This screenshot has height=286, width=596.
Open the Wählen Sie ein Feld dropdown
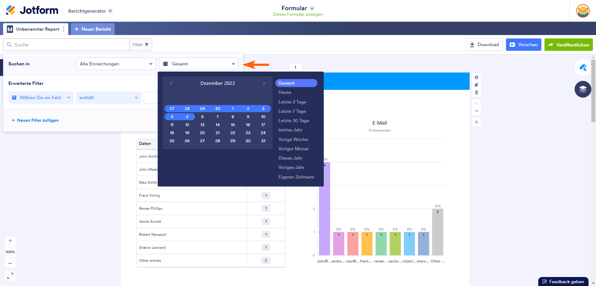[x=41, y=98]
